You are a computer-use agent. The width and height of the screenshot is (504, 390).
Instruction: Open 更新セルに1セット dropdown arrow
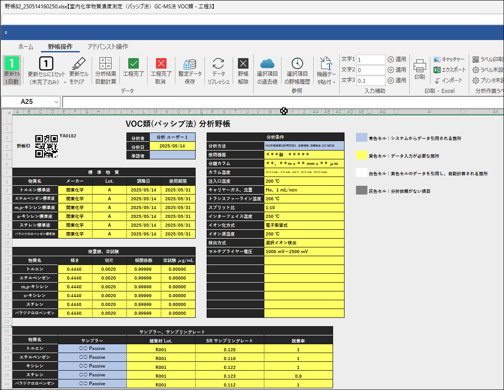pyautogui.click(x=65, y=82)
